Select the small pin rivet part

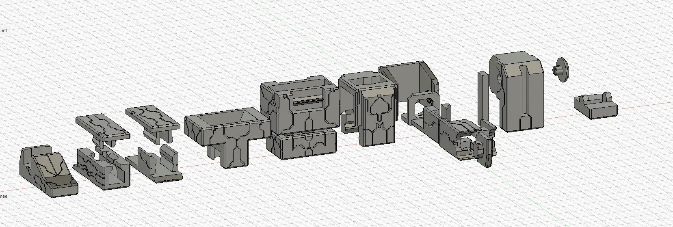pyautogui.click(x=561, y=69)
